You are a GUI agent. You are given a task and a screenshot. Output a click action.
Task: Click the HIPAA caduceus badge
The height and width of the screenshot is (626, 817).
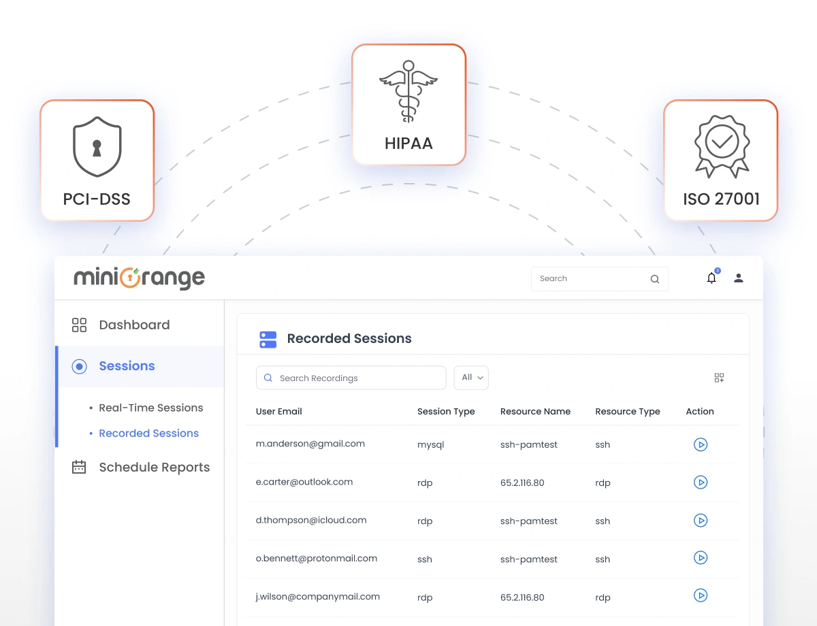pos(408,105)
